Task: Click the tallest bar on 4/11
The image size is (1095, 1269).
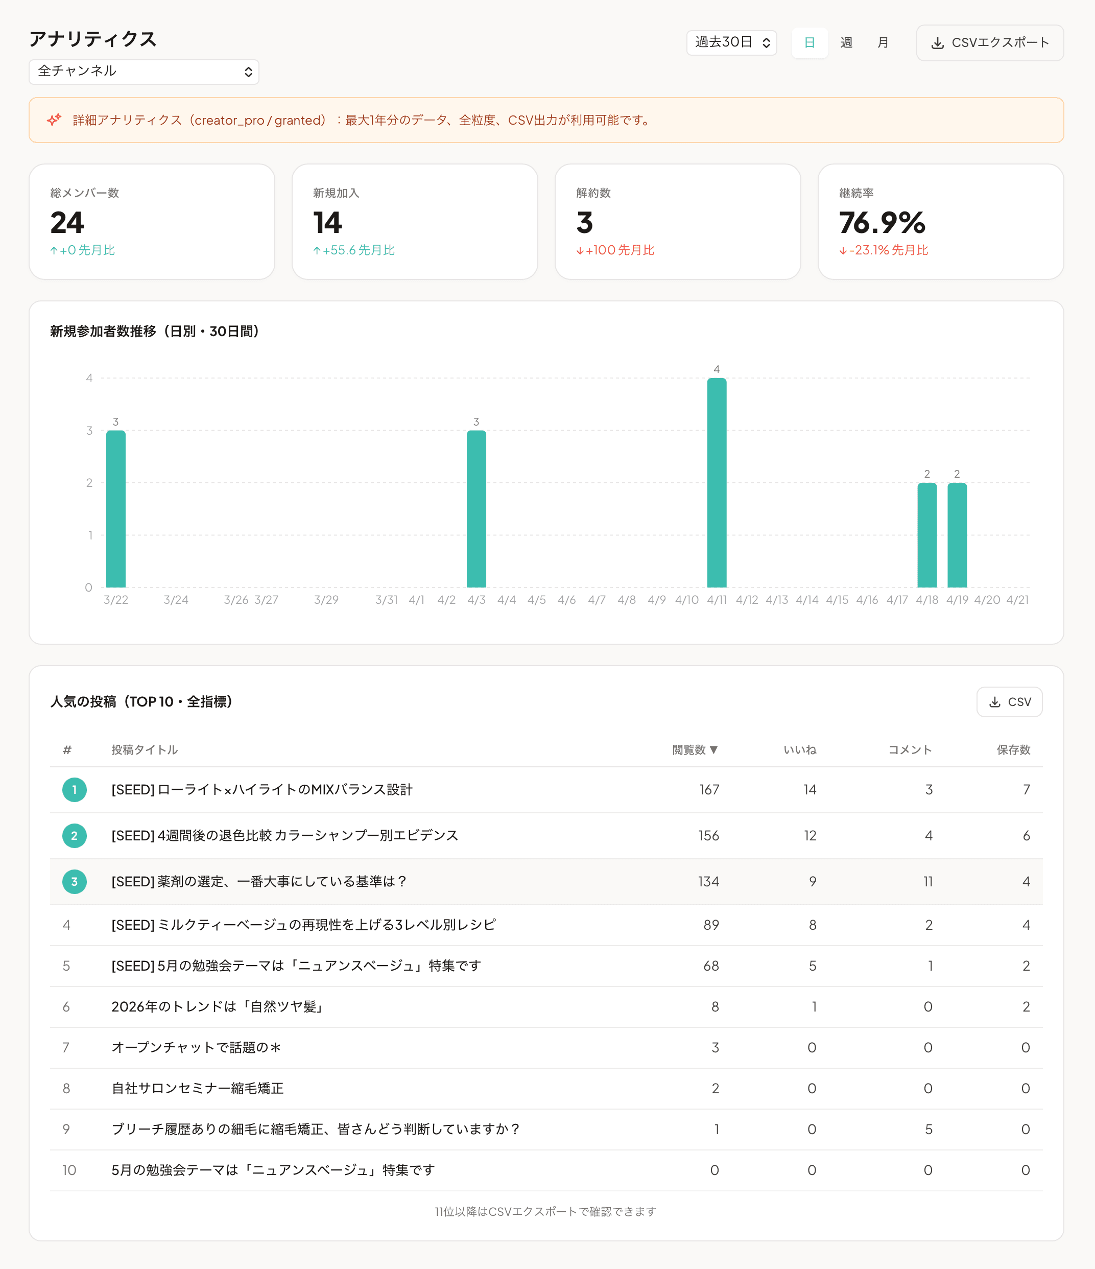Action: [717, 484]
